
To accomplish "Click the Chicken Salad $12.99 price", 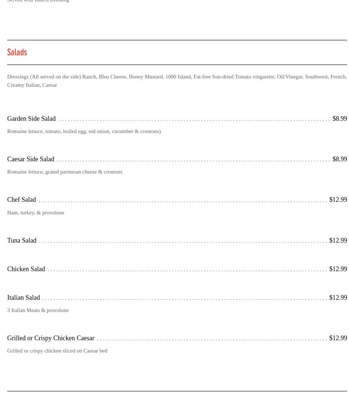I will (338, 269).
